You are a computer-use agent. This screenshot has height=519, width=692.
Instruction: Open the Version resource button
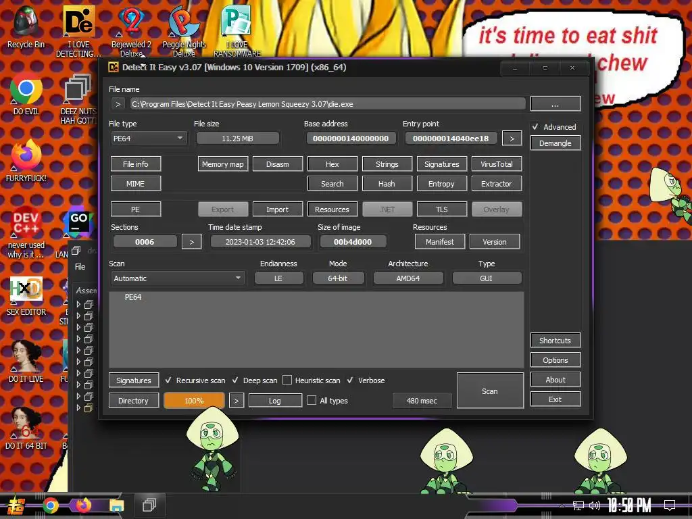click(x=495, y=242)
